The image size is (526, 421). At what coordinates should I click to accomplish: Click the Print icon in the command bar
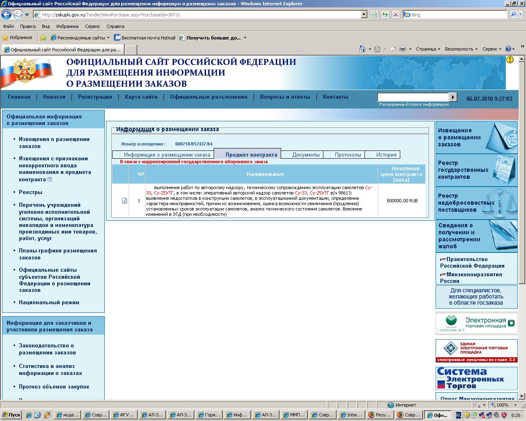403,49
